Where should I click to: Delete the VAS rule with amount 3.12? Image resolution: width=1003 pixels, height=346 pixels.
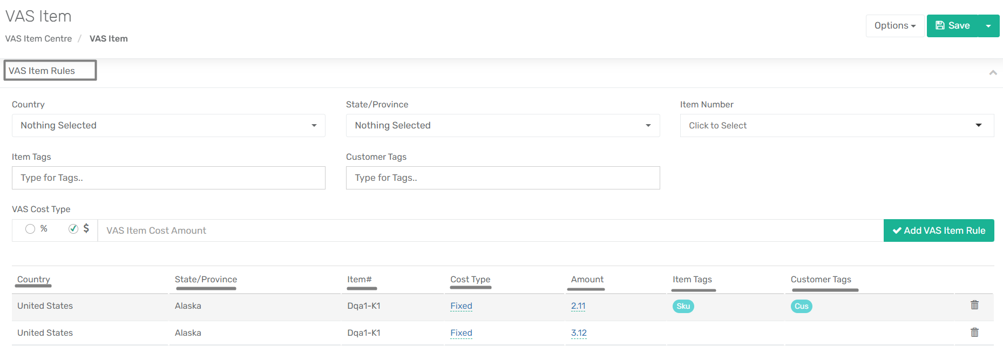coord(974,333)
